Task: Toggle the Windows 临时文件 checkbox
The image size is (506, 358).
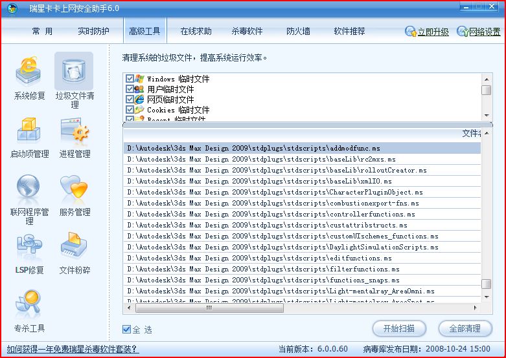Action: click(130, 78)
